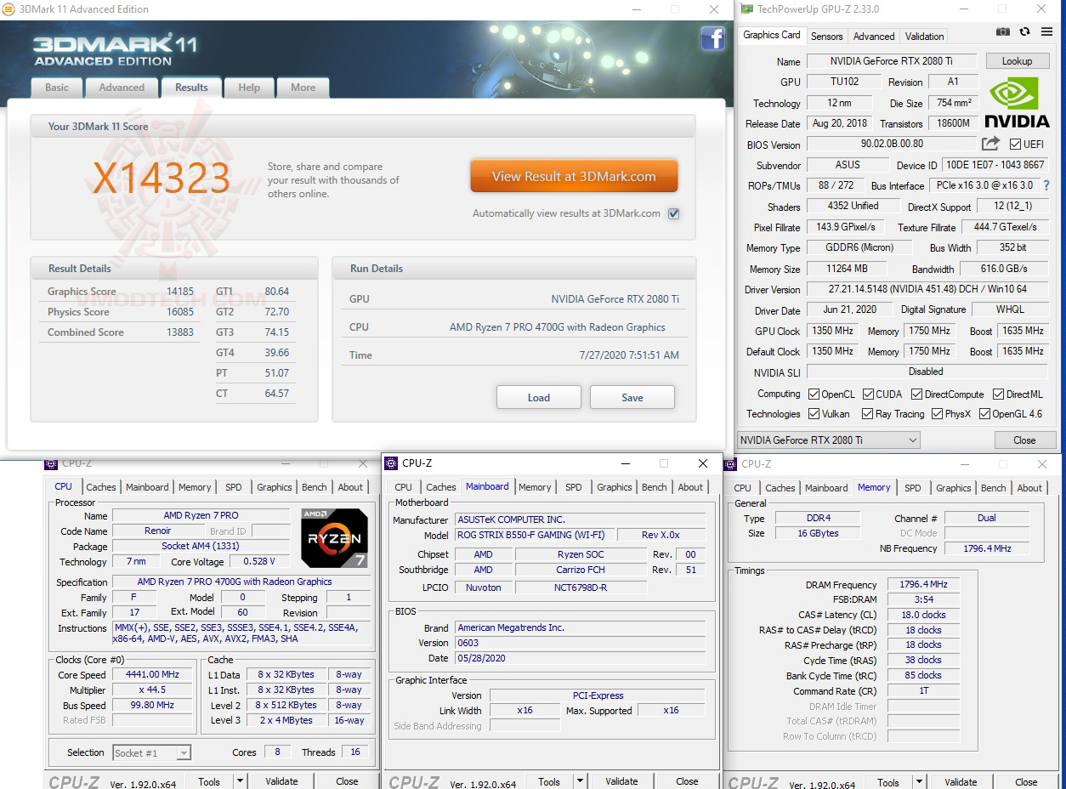Image resolution: width=1066 pixels, height=789 pixels.
Task: Click left CPU-Z window title icon
Action: pos(50,463)
